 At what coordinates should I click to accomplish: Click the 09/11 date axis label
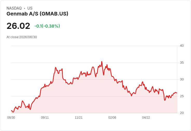pos(45,117)
